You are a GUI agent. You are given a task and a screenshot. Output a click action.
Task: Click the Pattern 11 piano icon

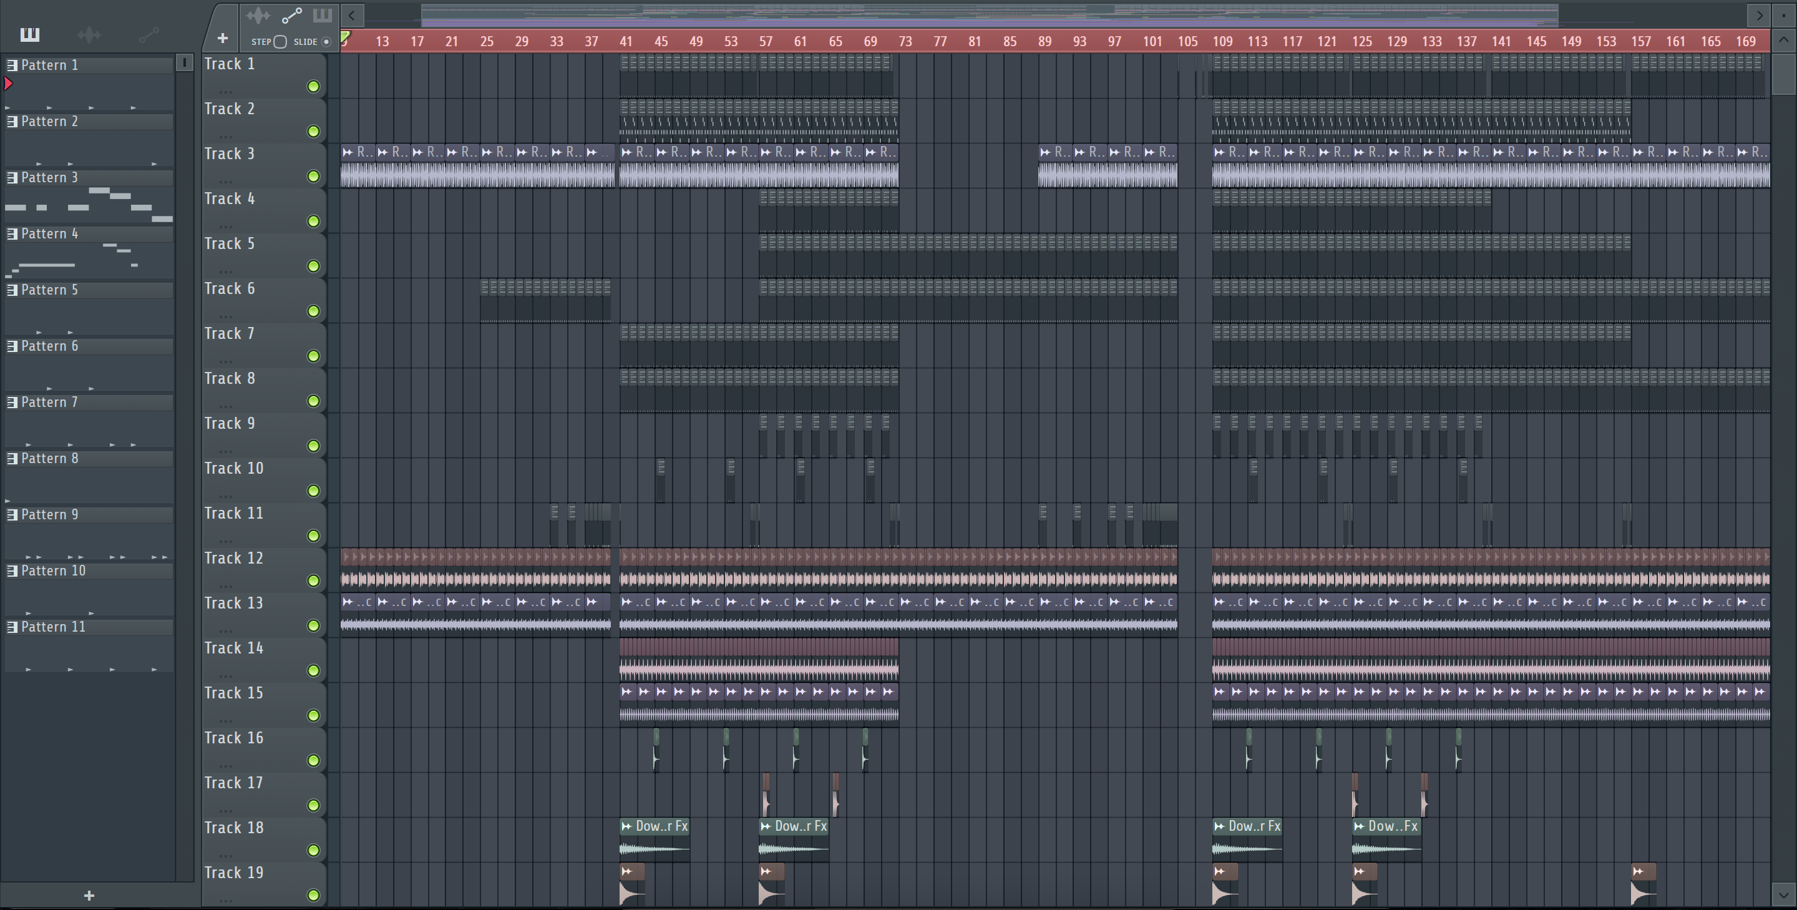click(12, 627)
